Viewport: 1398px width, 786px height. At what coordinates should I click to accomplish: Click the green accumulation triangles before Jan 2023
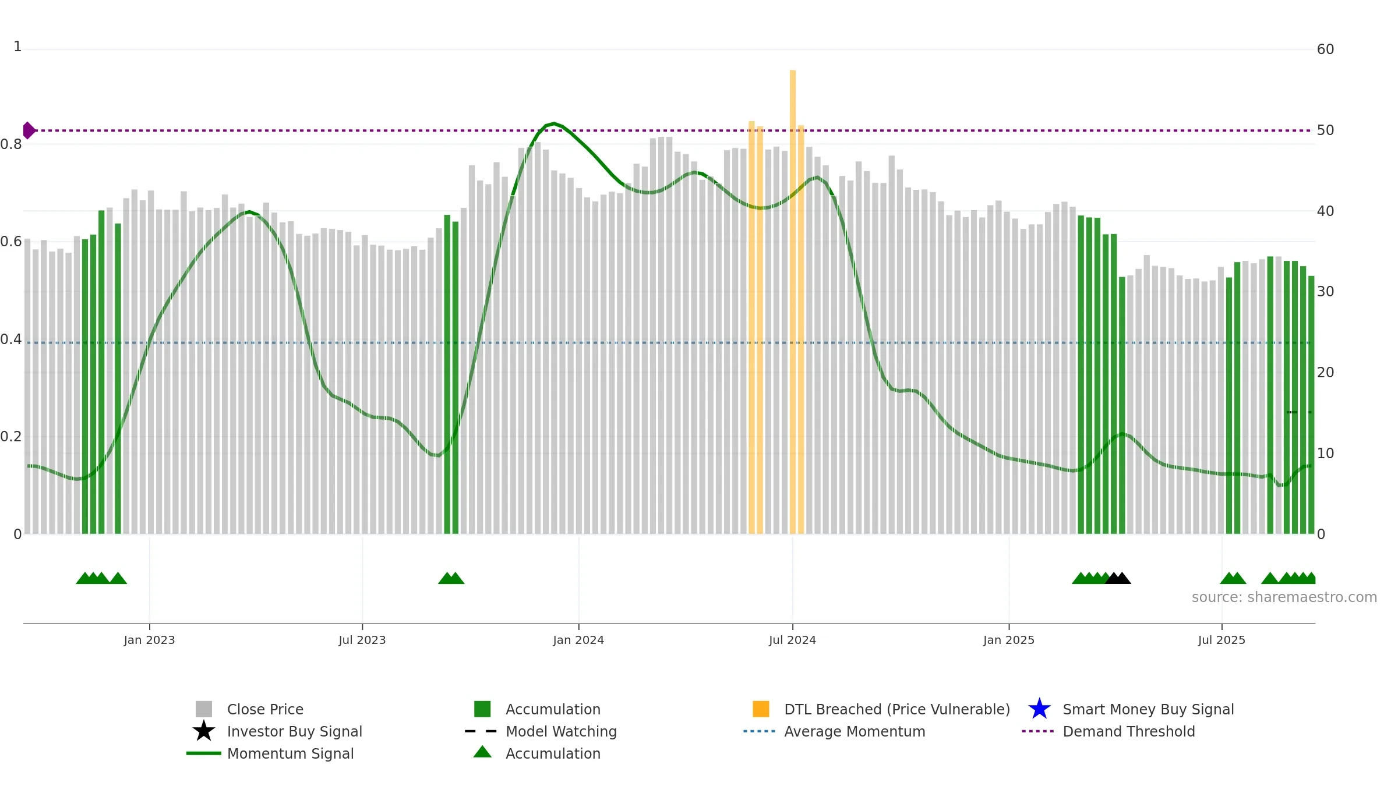[x=101, y=578]
